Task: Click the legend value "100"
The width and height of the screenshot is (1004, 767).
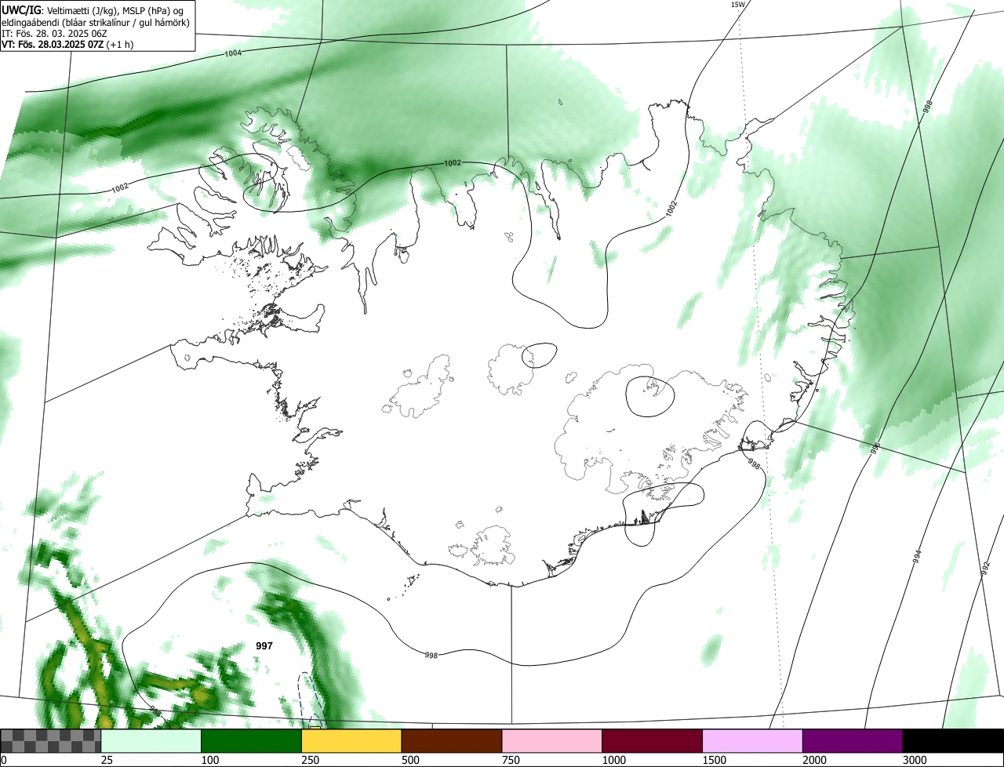Action: (210, 760)
